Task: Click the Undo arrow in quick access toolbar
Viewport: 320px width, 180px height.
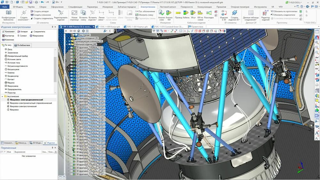Action: 42,2
